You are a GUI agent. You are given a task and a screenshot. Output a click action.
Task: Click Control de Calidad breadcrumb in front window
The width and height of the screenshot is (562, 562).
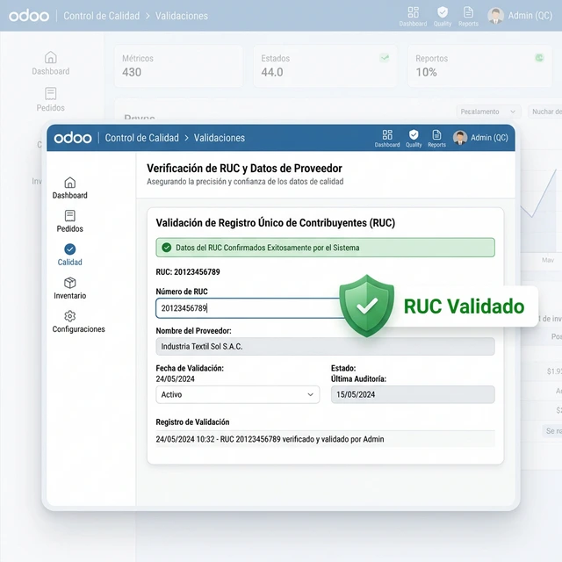coord(140,138)
